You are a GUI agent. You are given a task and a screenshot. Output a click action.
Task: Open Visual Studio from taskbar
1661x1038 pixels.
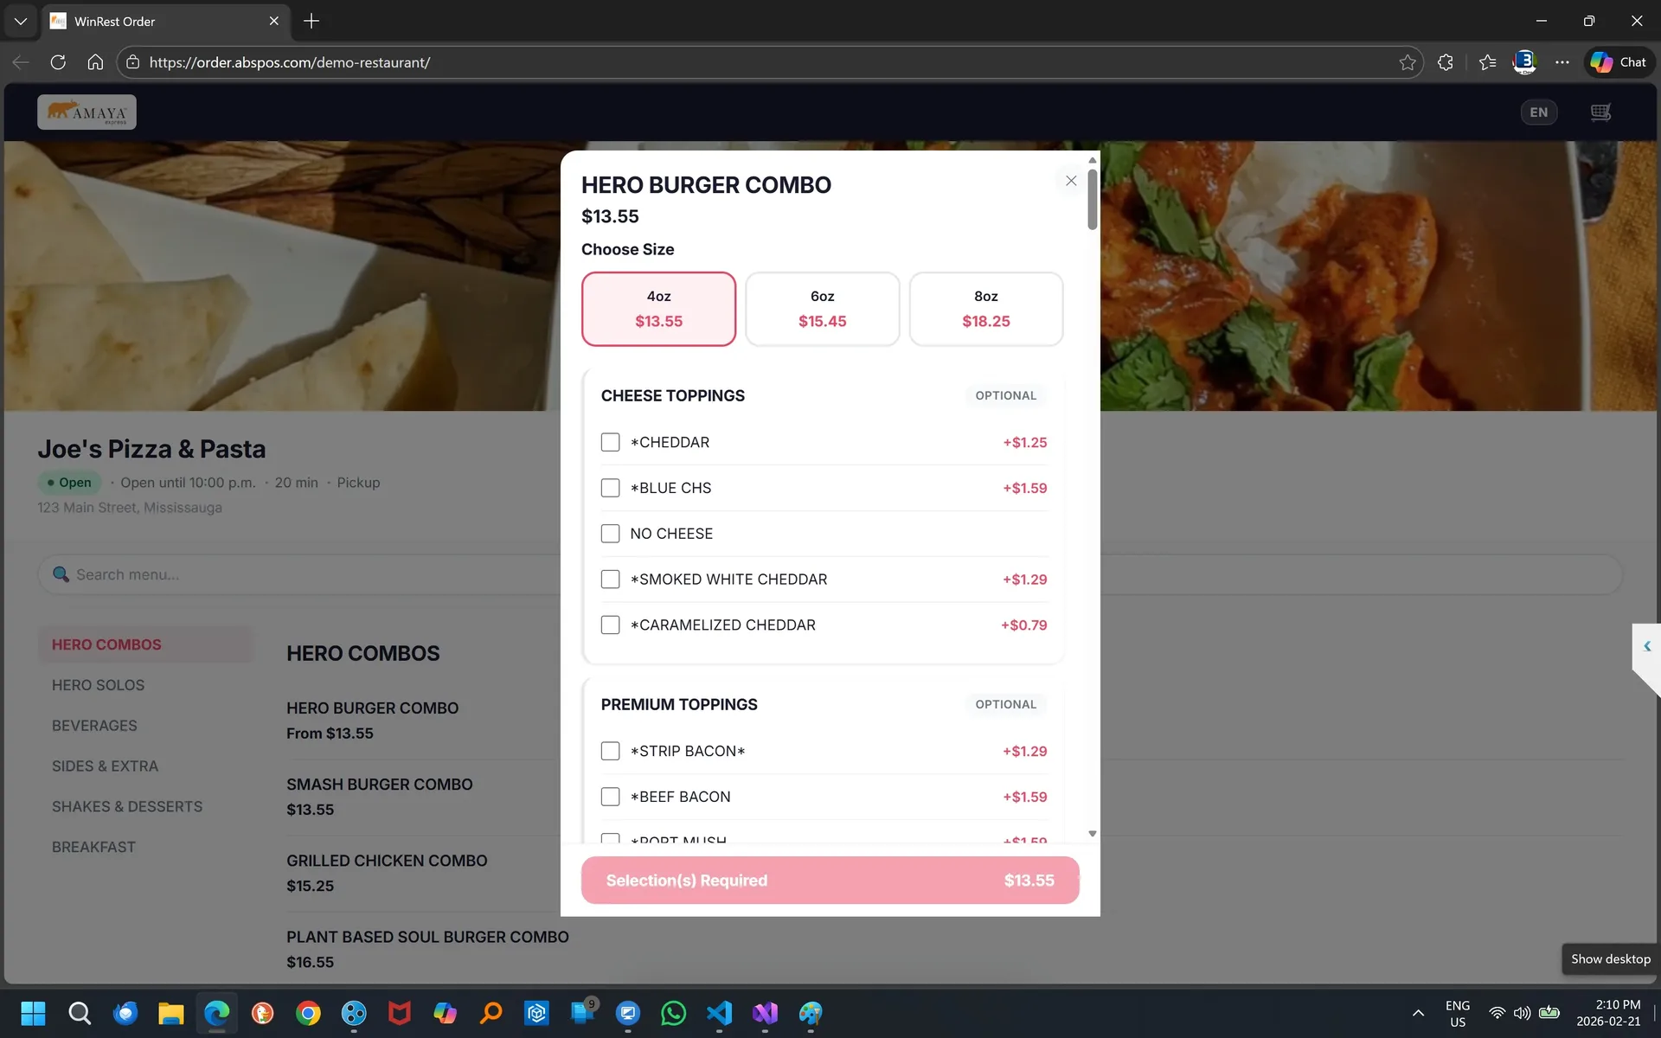click(x=765, y=1013)
